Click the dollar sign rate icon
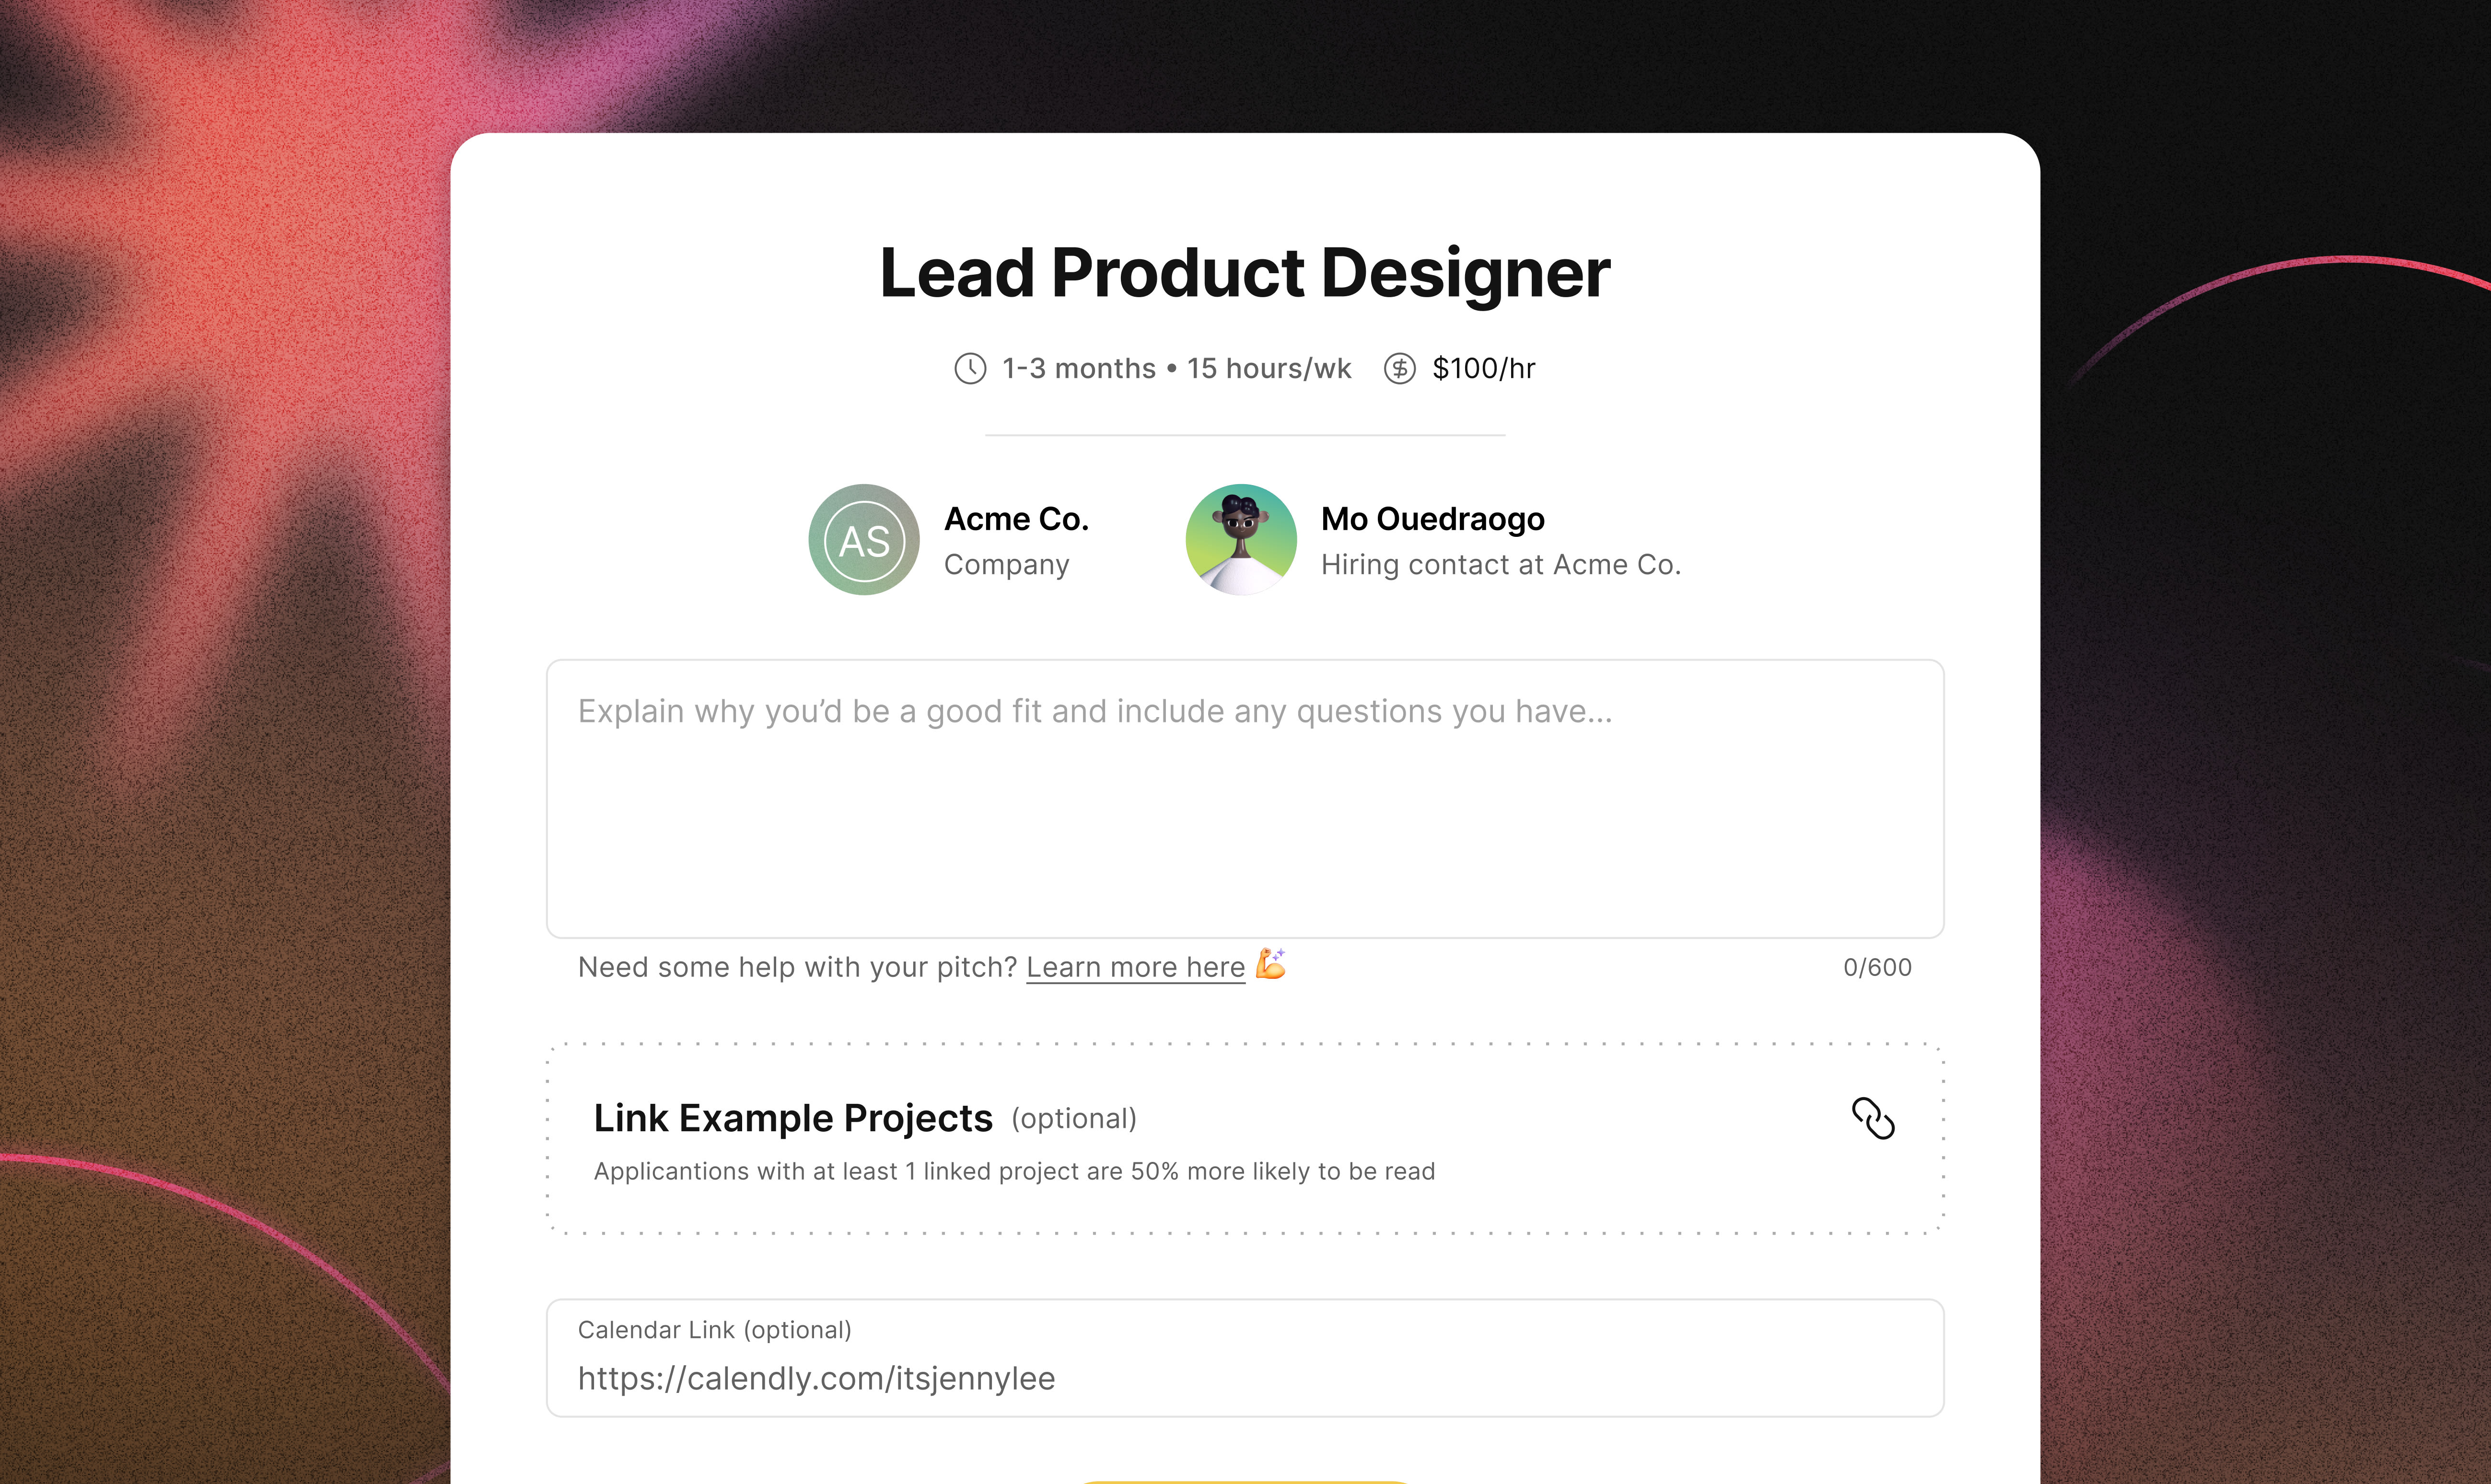Viewport: 2491px width, 1484px height. (x=1400, y=368)
